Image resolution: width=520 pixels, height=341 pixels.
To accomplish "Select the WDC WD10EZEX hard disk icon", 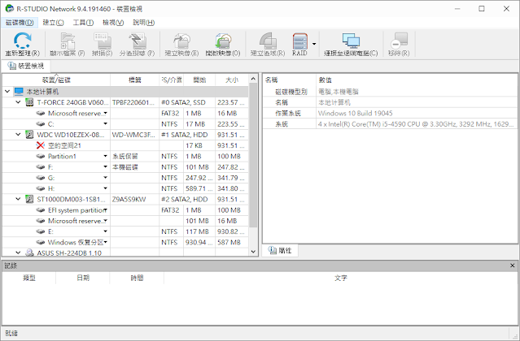I will (29, 135).
